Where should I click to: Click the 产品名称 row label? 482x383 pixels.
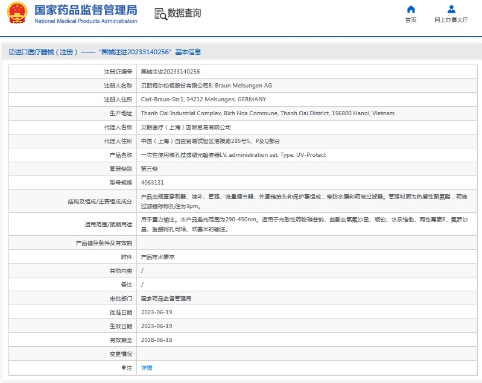pyautogui.click(x=121, y=155)
